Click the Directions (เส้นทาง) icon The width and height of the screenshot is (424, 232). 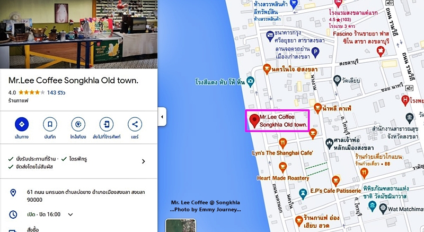(x=22, y=124)
